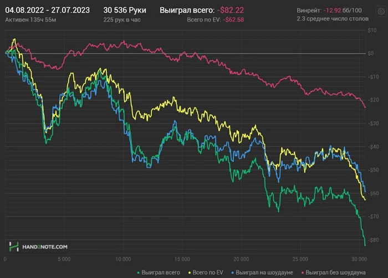
Task: Toggle the blue 'Выиграл на шоудауне' legend dot
Action: click(x=232, y=273)
